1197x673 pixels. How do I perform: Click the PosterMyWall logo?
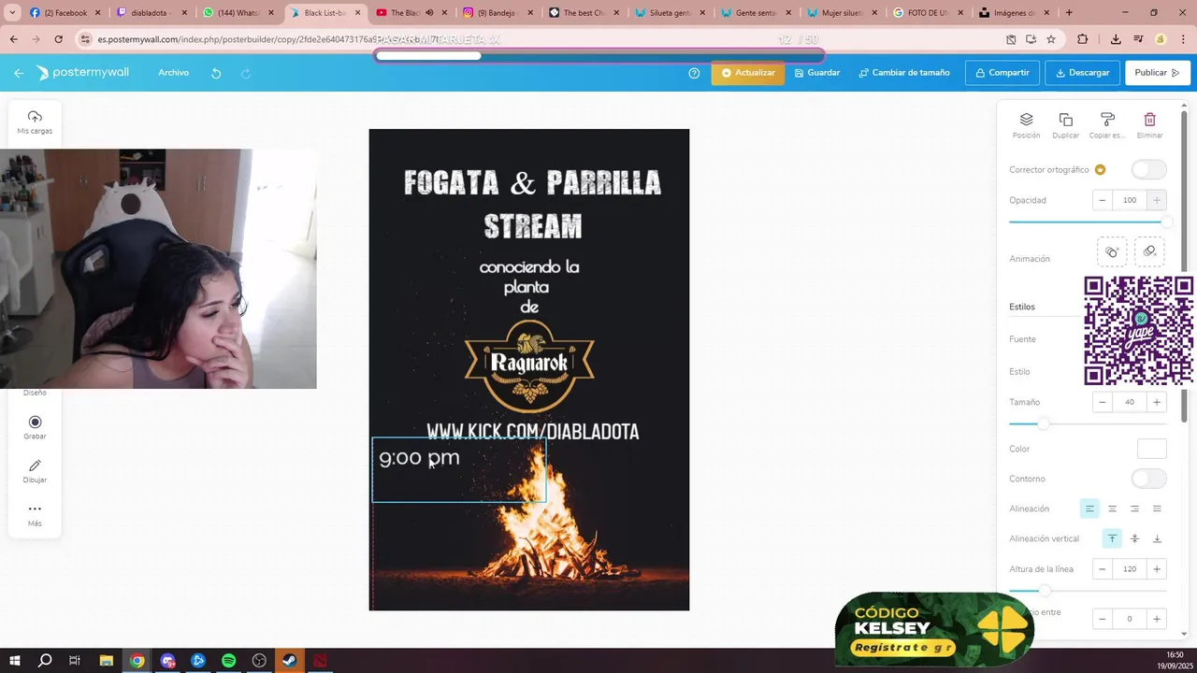[x=83, y=73]
